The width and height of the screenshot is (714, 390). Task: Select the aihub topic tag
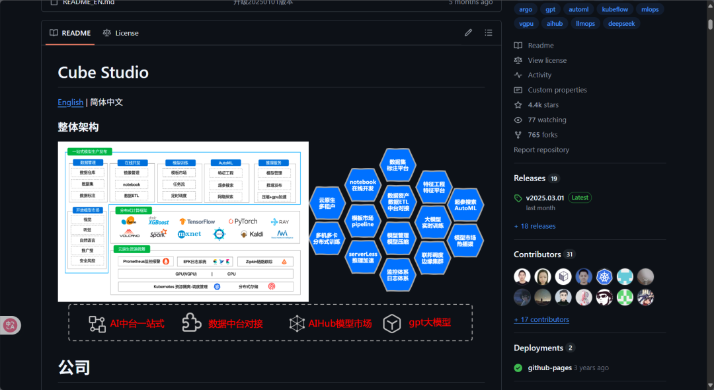(x=555, y=24)
